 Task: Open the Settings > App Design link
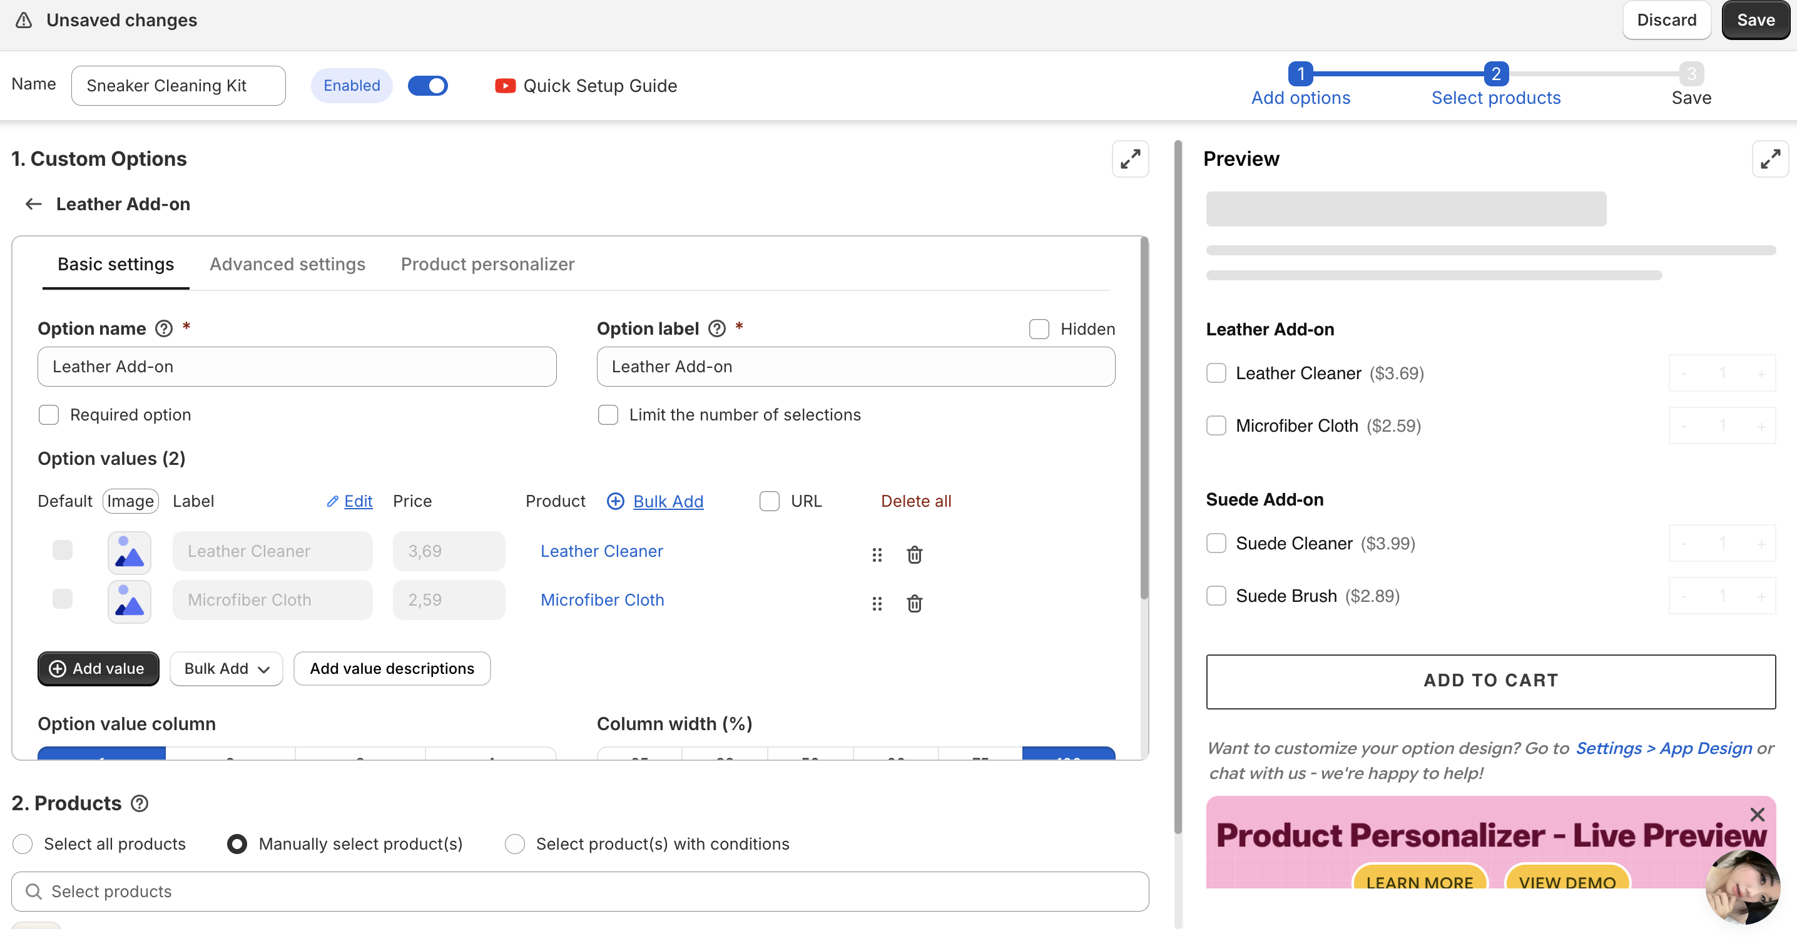[1664, 748]
